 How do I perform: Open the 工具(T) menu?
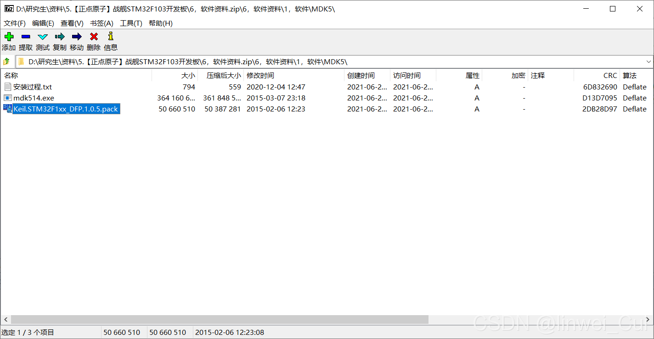pos(131,23)
